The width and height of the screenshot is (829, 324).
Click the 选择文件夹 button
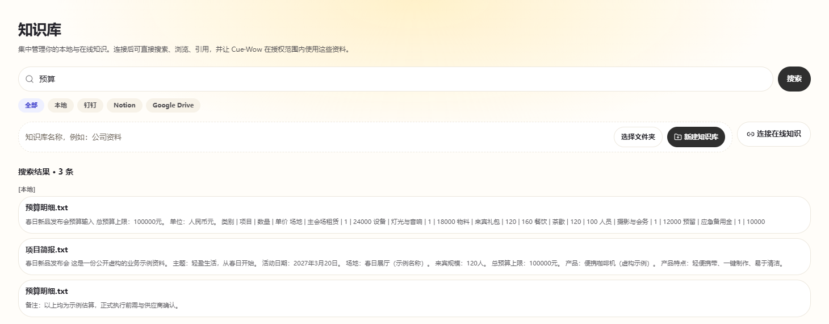coord(638,137)
